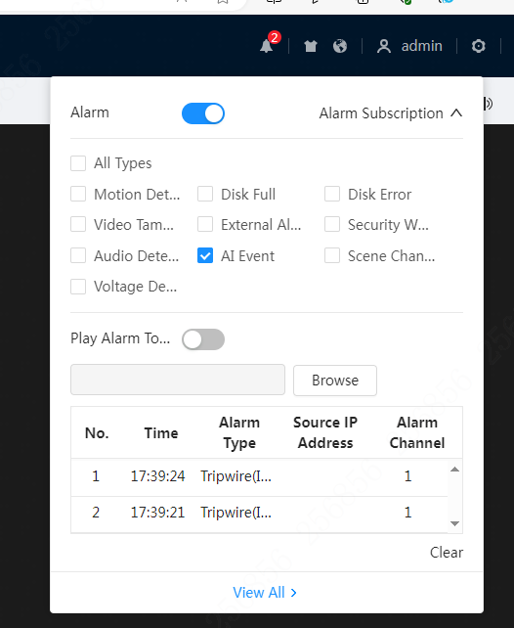Click the alarm table scroll up arrow

pyautogui.click(x=454, y=470)
